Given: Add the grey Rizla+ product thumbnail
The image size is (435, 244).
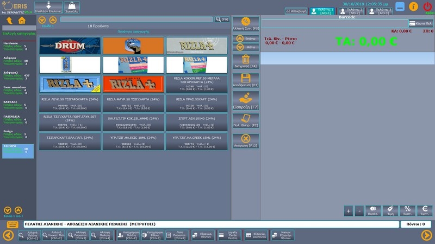Looking at the screenshot, I should 197,46.
